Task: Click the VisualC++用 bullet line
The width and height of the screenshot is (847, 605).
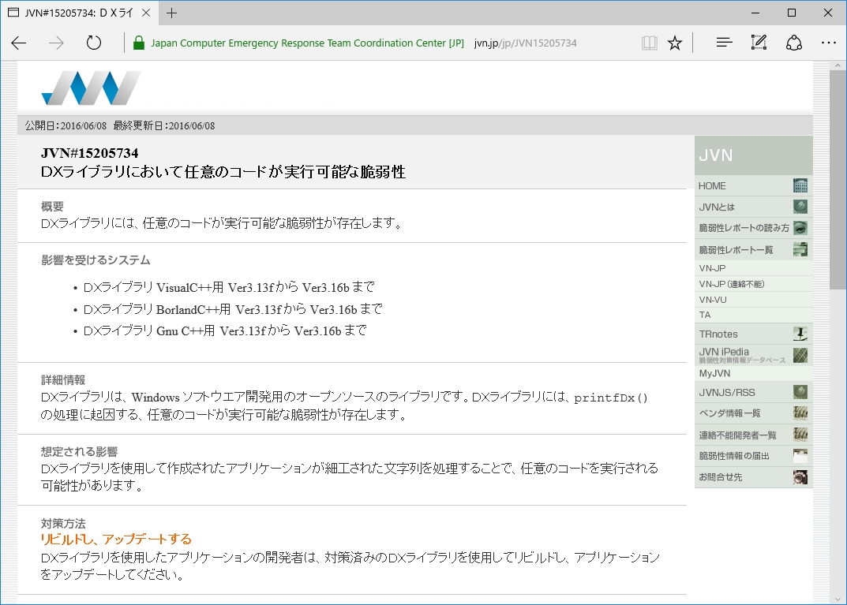Action: [229, 288]
